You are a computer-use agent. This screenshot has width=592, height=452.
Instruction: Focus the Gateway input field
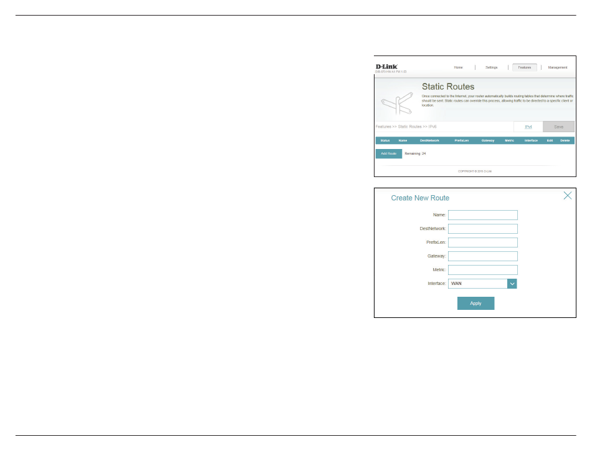pos(482,256)
